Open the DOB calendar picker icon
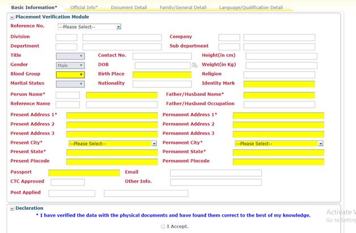 coord(194,65)
